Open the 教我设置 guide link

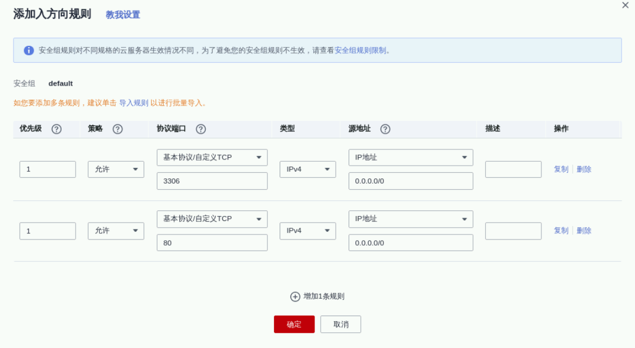pyautogui.click(x=123, y=15)
